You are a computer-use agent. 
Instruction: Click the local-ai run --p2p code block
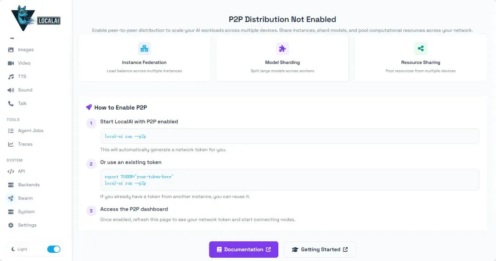289,136
